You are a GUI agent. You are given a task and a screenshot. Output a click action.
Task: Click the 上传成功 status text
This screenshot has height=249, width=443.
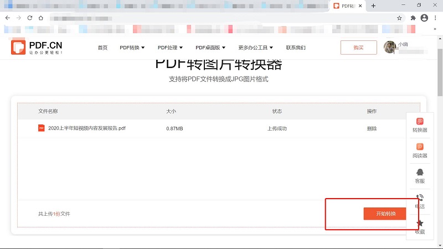277,128
